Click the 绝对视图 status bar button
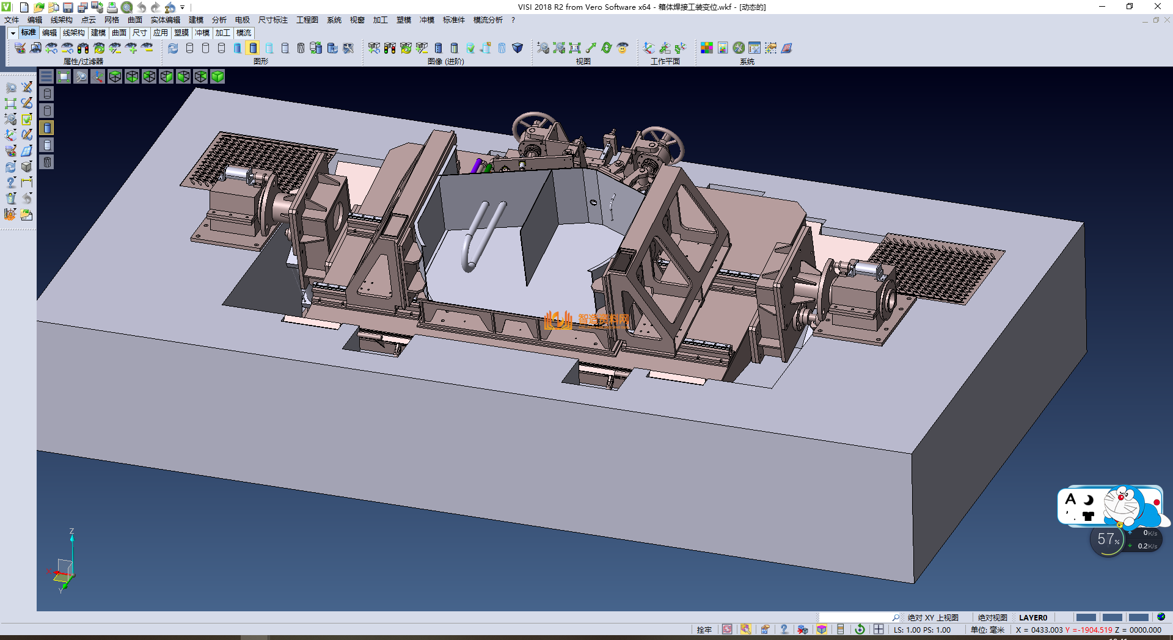 coord(992,617)
